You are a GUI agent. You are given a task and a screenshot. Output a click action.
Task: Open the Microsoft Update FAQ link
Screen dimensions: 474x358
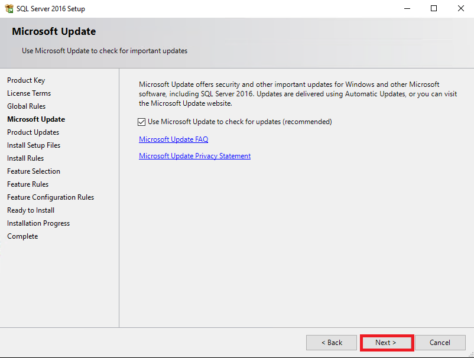pos(174,139)
